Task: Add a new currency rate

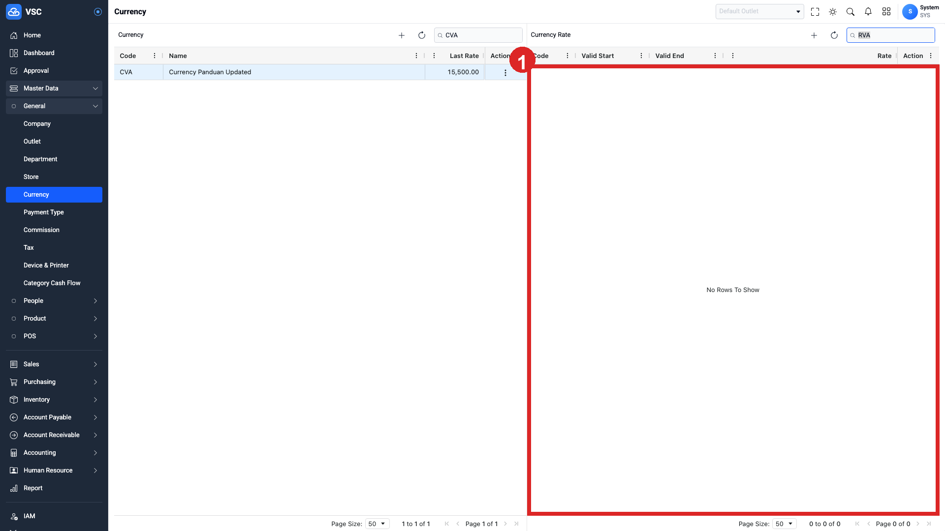Action: click(814, 35)
